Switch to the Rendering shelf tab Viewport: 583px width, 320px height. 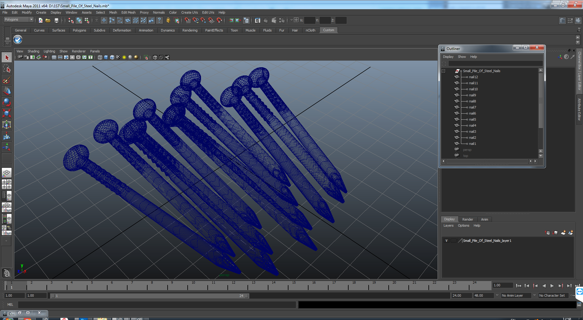190,30
